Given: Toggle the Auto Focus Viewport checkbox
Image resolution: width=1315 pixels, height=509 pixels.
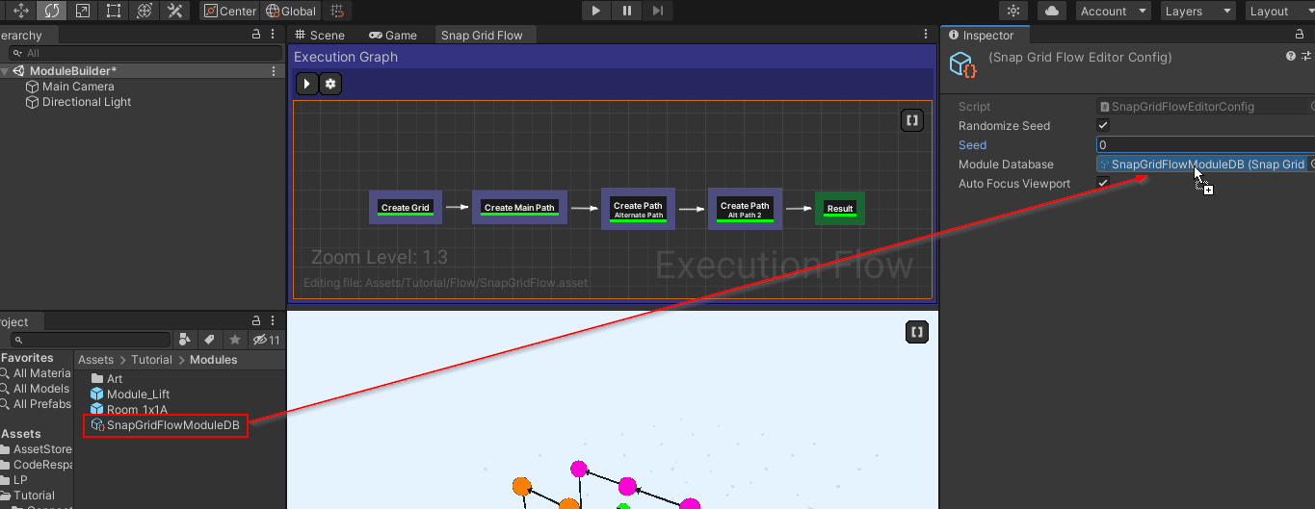Looking at the screenshot, I should pos(1103,184).
